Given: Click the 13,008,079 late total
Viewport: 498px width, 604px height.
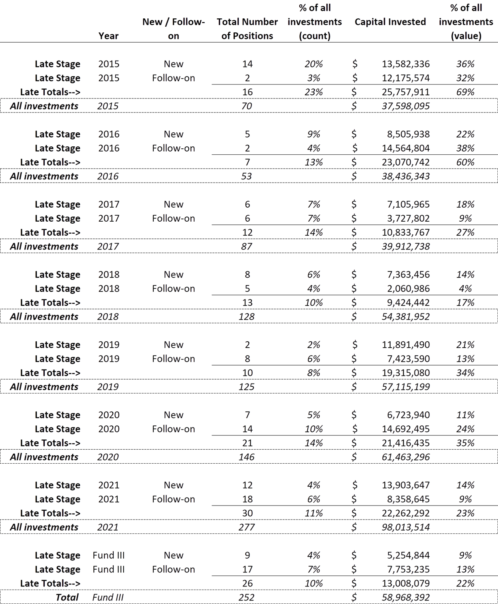Looking at the screenshot, I should point(406,583).
